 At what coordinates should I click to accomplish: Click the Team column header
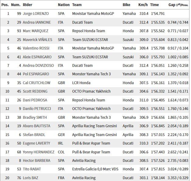(77, 5)
